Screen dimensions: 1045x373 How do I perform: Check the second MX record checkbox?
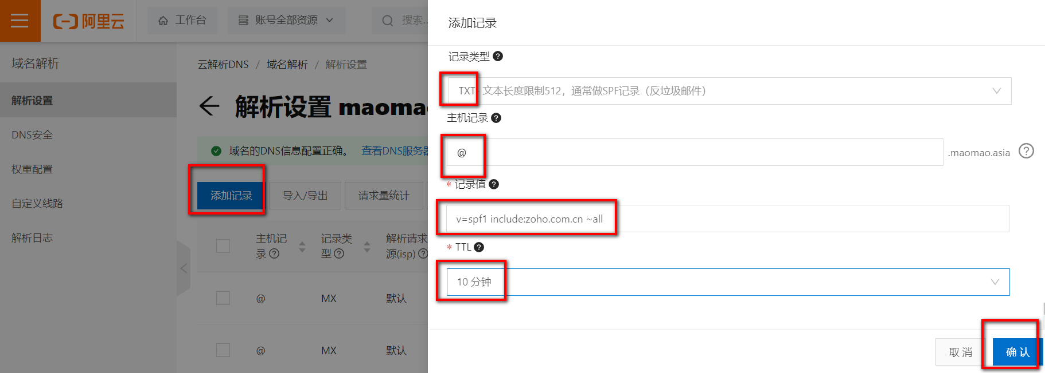coord(223,350)
